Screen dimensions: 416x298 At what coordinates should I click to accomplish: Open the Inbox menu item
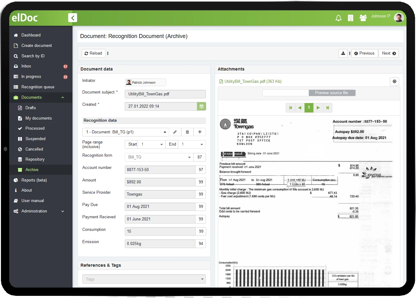pyautogui.click(x=26, y=66)
